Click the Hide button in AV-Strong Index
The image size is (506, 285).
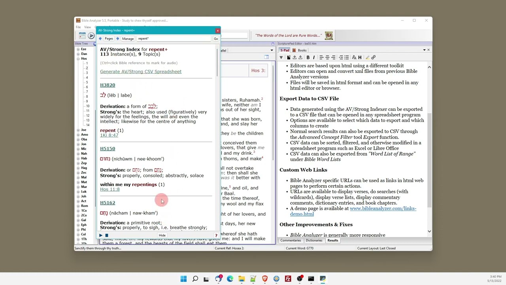tap(162, 236)
